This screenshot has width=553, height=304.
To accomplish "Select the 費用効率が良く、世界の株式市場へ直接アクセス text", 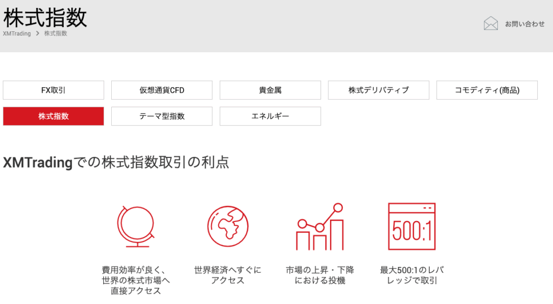I will pos(136,280).
